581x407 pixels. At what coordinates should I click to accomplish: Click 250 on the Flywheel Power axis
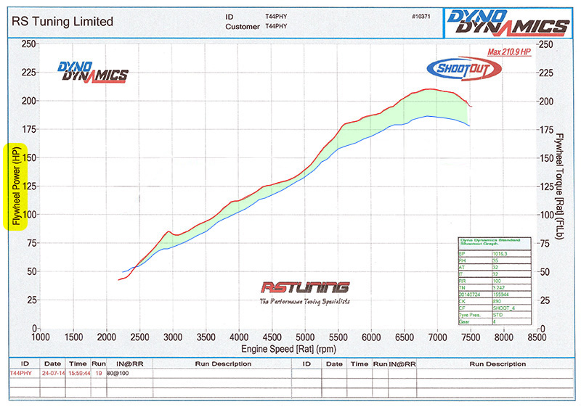point(28,44)
